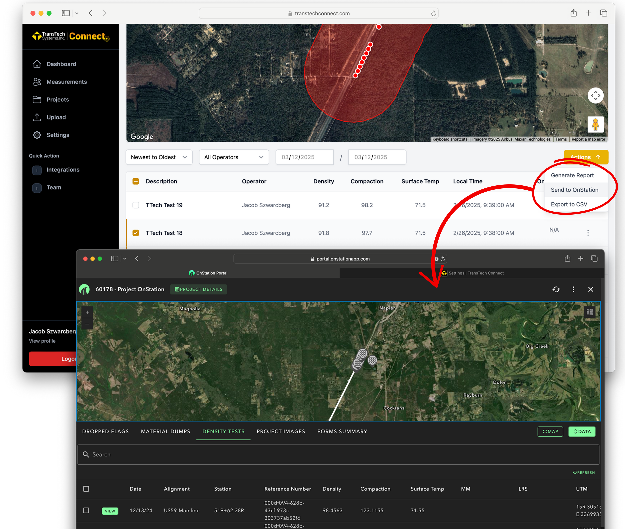Check the US59-Mainline 12/13/24 row checkbox

coord(86,511)
